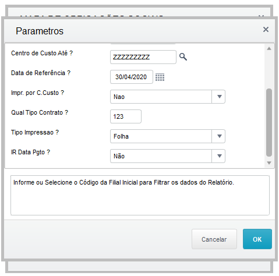Click the vertical scrollbar thumb

click(x=269, y=122)
